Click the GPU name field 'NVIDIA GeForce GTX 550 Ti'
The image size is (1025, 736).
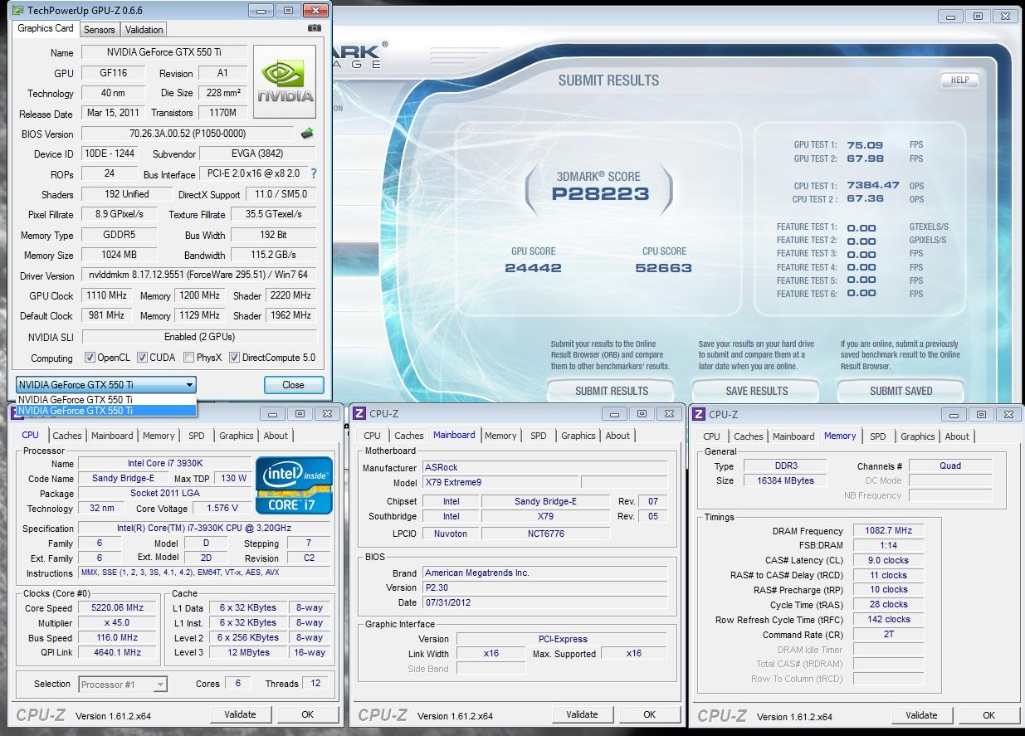coord(164,52)
